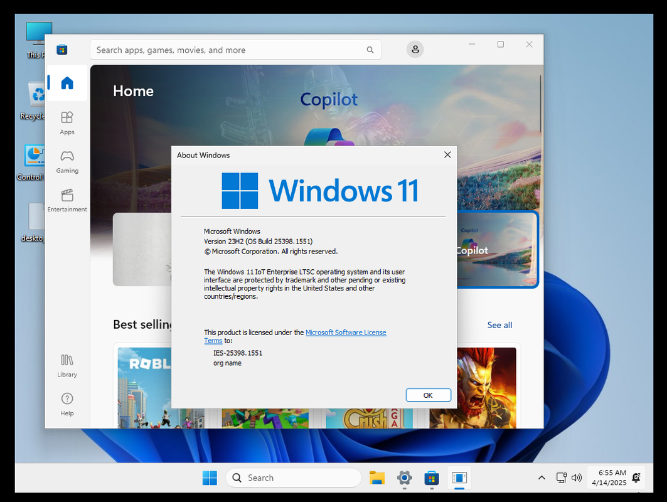667x502 pixels.
Task: Click the Copilot banner title
Action: [x=329, y=100]
